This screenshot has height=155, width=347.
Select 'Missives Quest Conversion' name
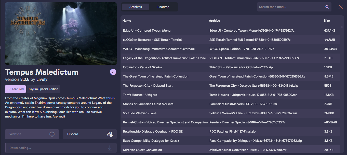point(142,150)
